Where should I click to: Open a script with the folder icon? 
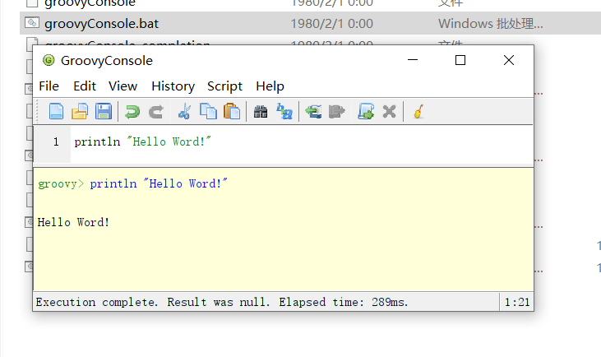(x=80, y=111)
